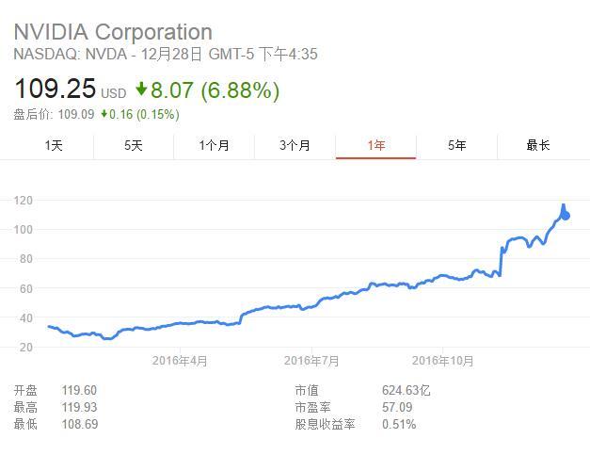Viewport: 590px width, 455px height.
Task: Click the 109.25 USD price
Action: pos(69,89)
